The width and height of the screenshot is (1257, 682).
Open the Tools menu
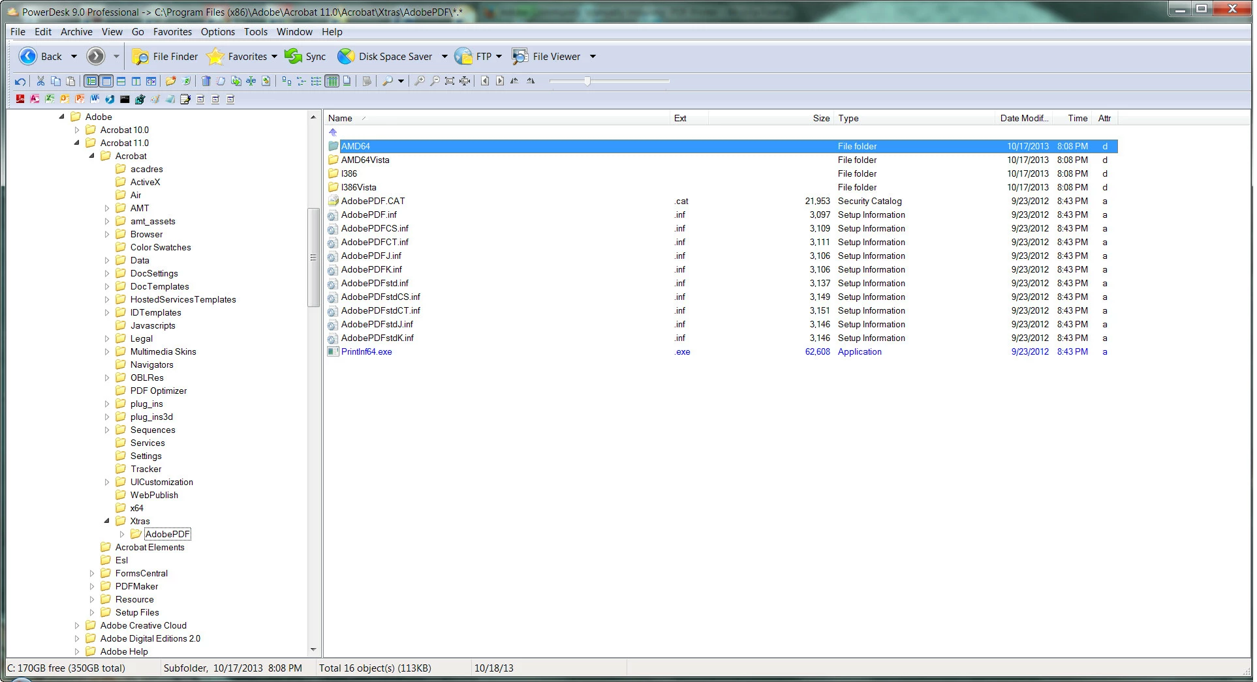tap(255, 31)
